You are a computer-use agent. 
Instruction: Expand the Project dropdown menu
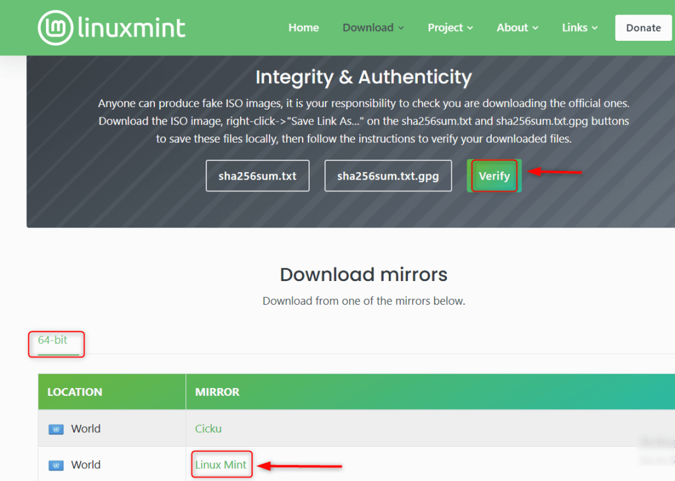tap(450, 28)
